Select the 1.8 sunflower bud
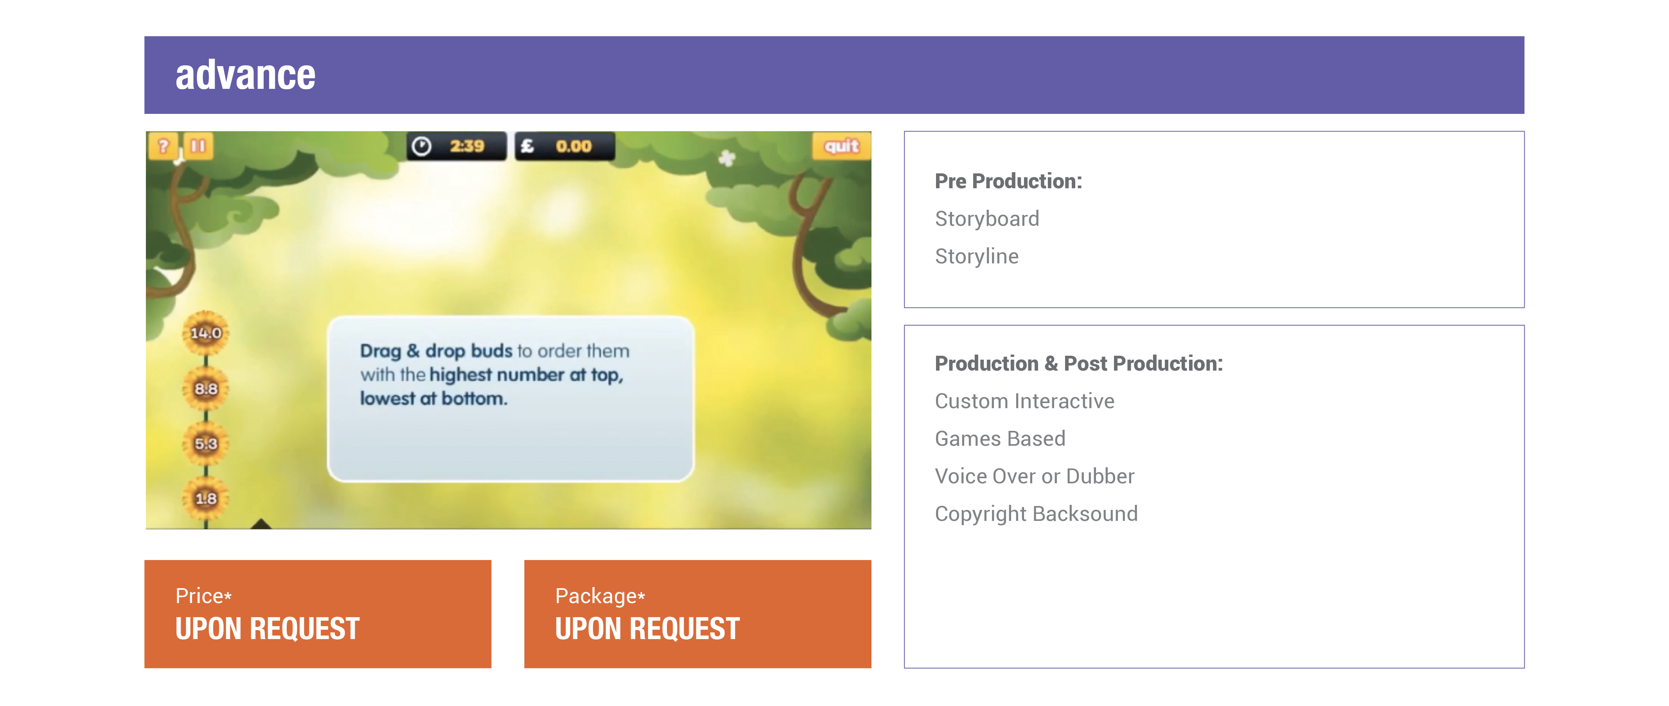The width and height of the screenshot is (1669, 706). pos(206,499)
